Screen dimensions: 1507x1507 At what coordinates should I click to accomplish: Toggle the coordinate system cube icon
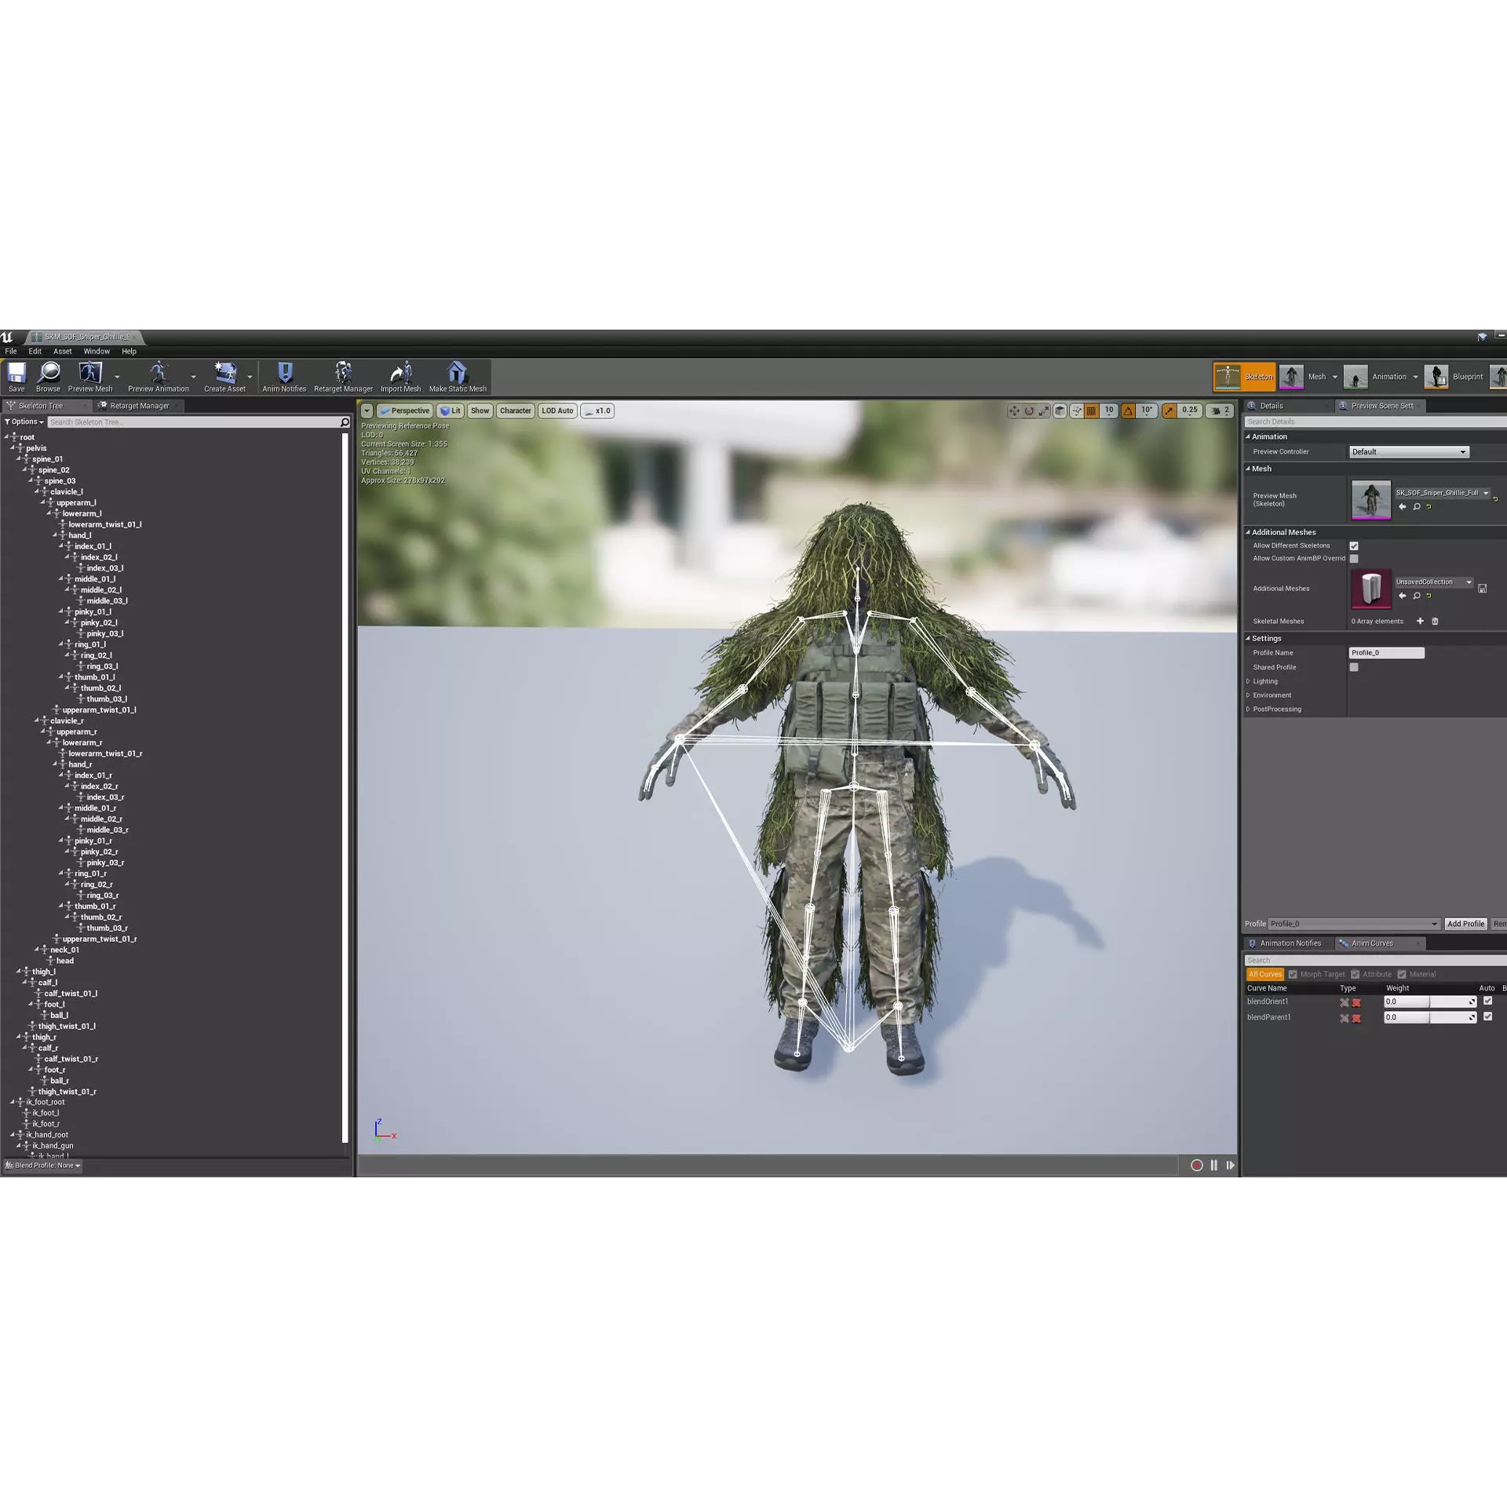tap(1060, 411)
